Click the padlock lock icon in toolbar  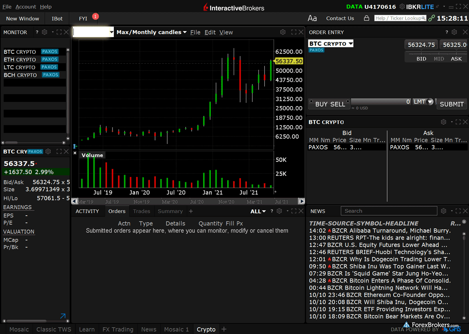click(366, 18)
